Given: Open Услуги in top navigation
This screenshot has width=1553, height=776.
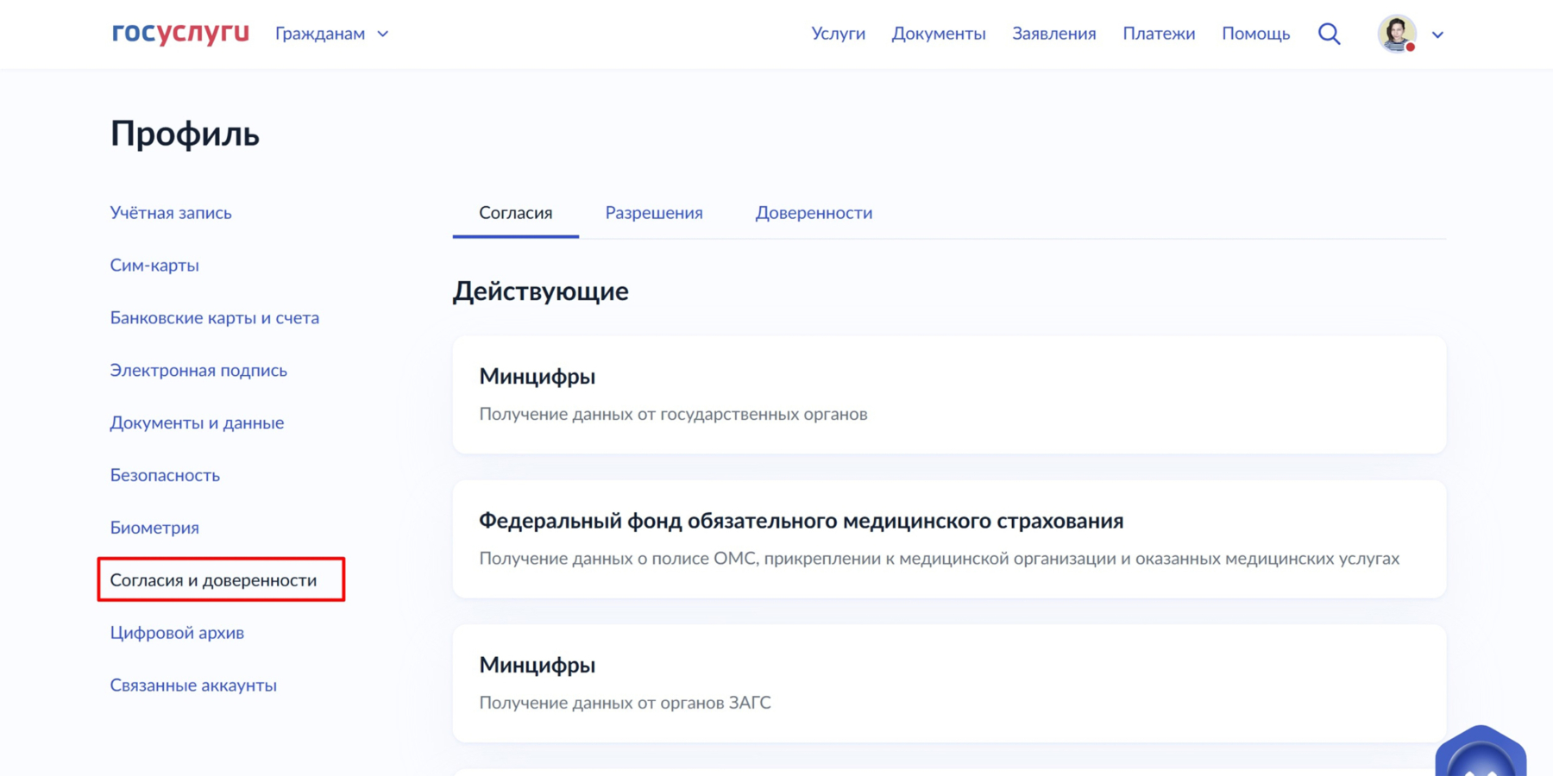Looking at the screenshot, I should (x=838, y=34).
